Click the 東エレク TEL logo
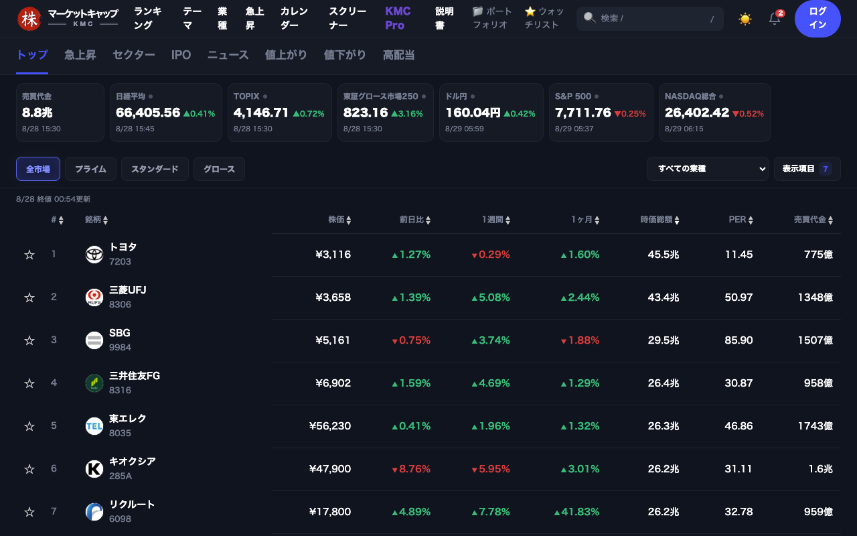 tap(94, 426)
